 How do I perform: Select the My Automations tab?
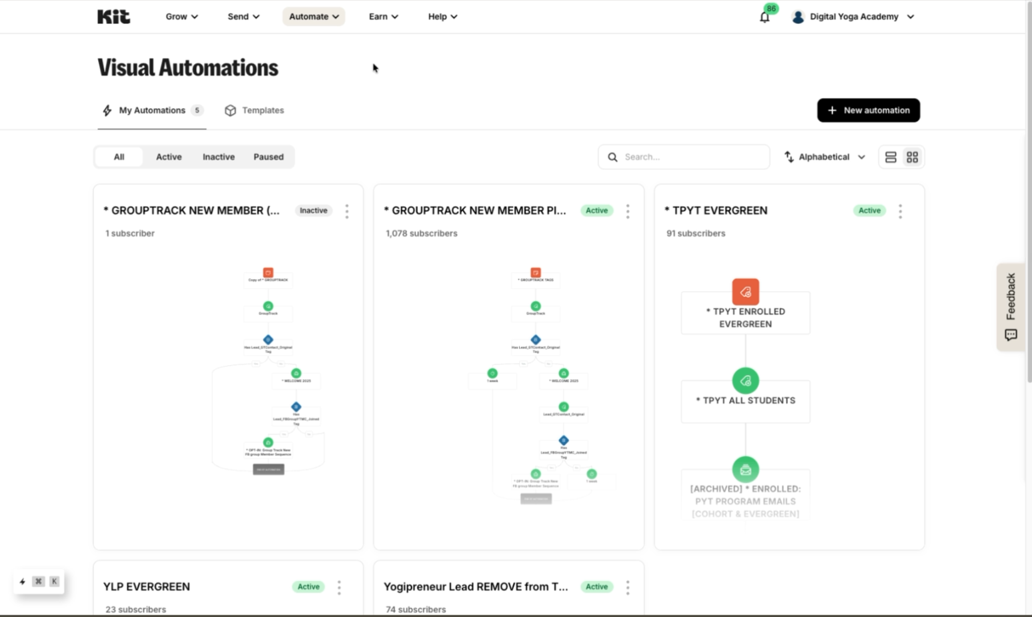tap(152, 111)
